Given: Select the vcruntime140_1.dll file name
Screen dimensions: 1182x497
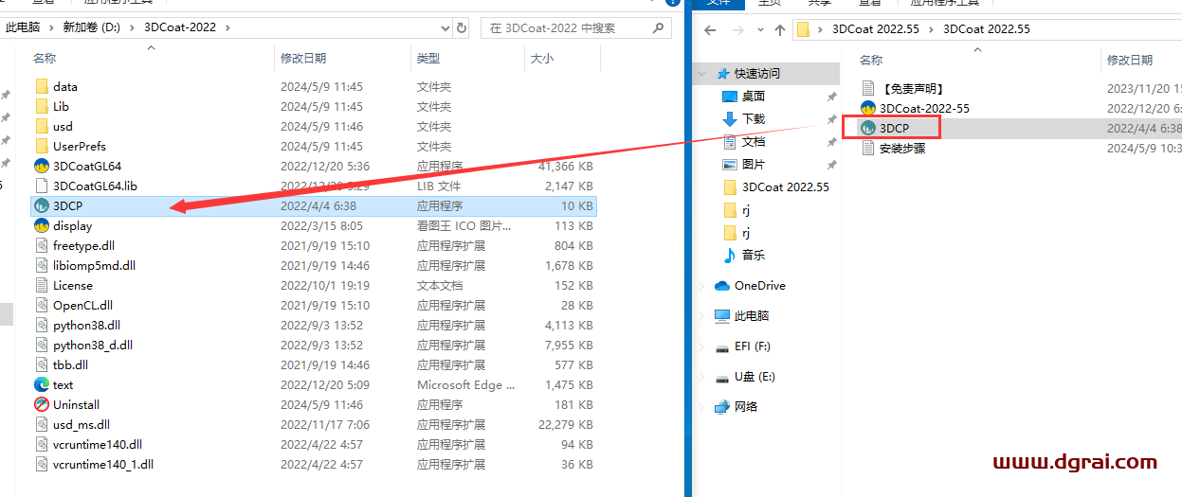Looking at the screenshot, I should click(x=103, y=464).
